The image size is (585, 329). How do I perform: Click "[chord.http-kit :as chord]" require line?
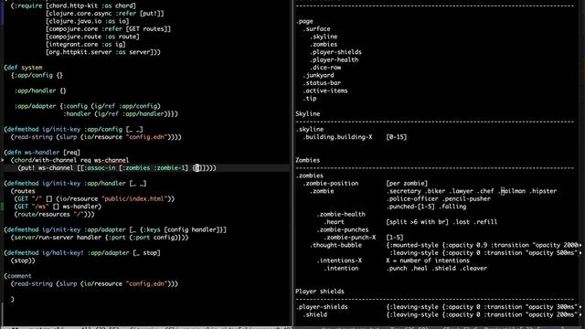91,5
